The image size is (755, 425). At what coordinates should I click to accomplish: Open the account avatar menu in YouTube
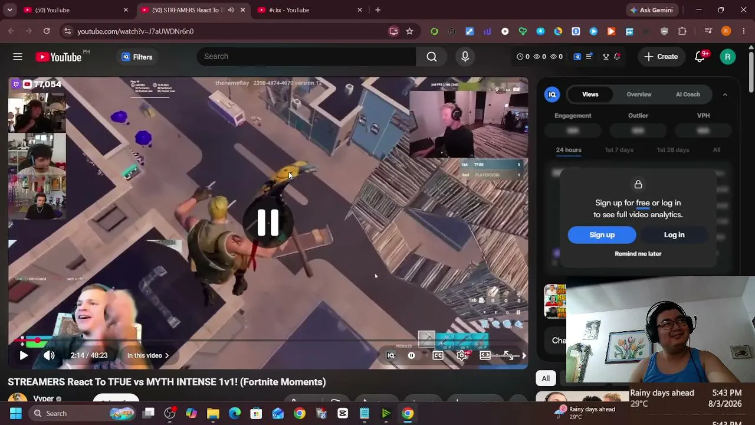tap(728, 57)
